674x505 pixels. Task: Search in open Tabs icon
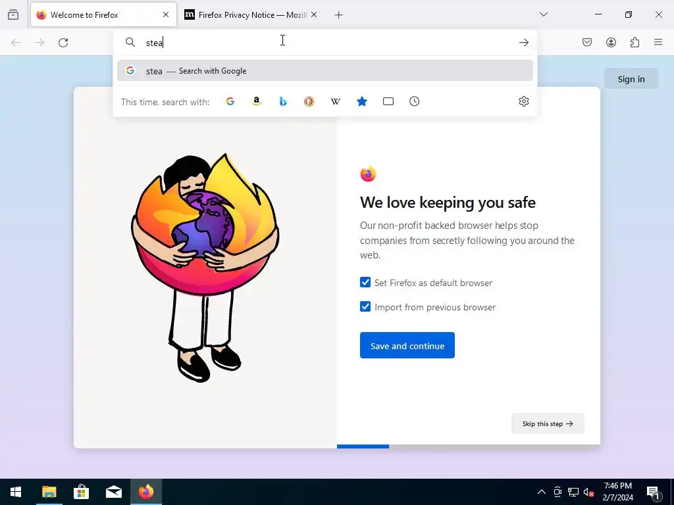(x=388, y=101)
